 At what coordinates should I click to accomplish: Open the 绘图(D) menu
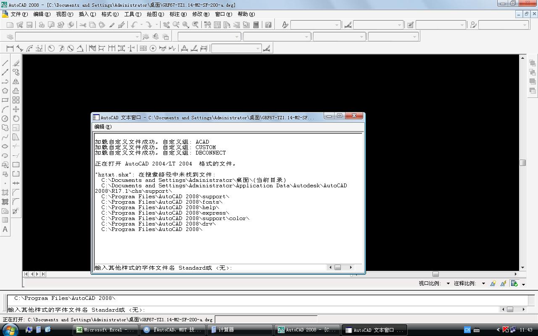pyautogui.click(x=156, y=14)
